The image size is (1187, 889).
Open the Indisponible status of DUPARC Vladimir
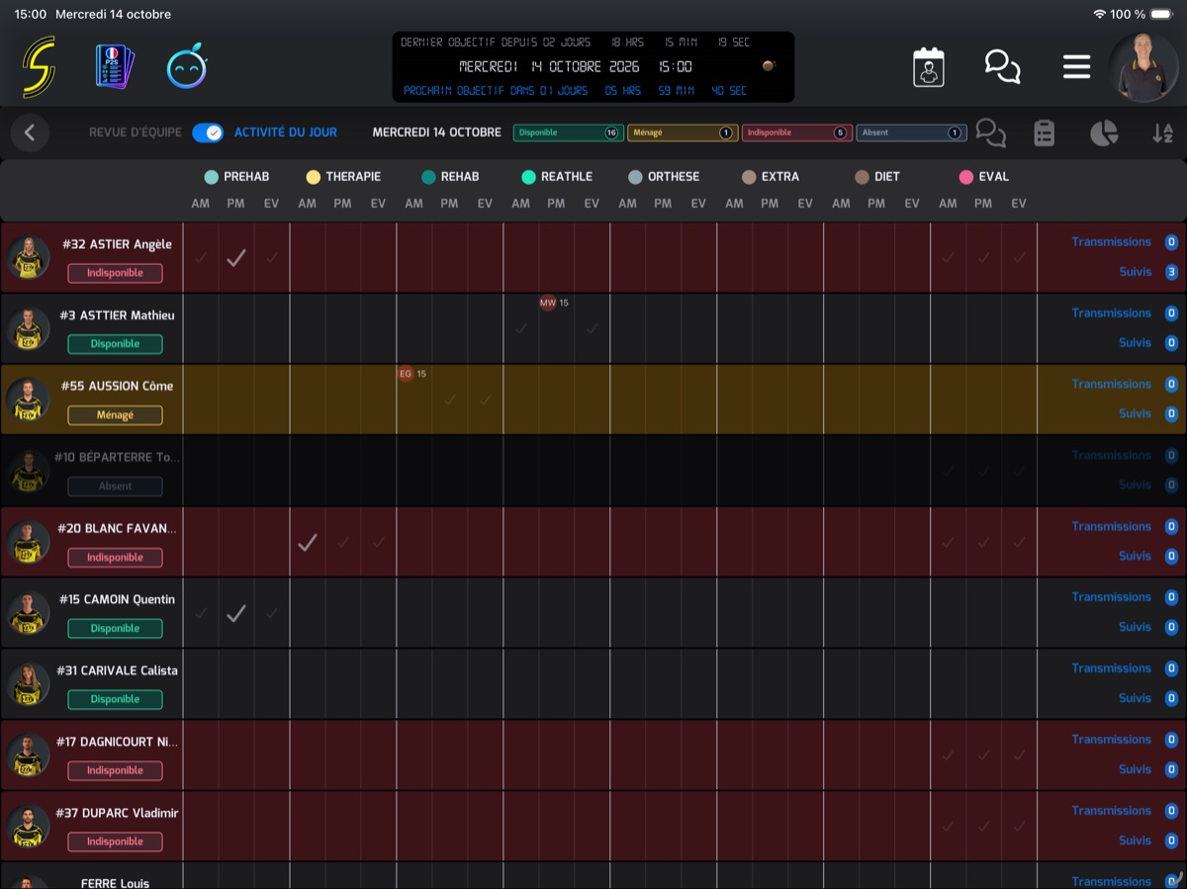pyautogui.click(x=115, y=842)
